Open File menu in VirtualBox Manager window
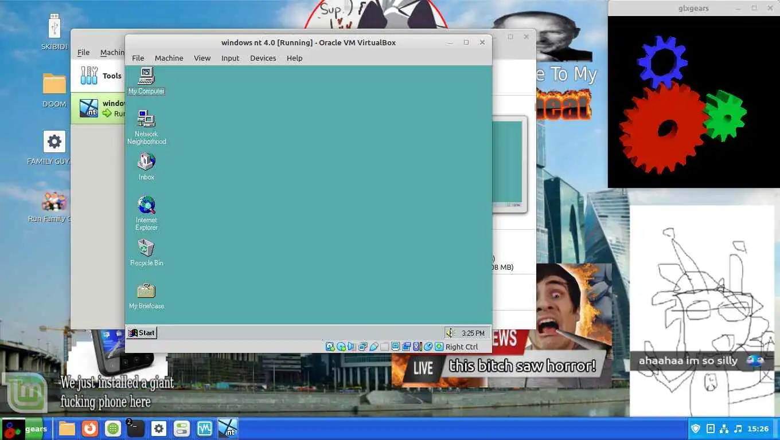 click(84, 52)
